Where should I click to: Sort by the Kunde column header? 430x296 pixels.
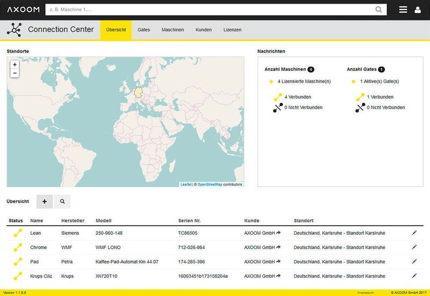pos(252,221)
